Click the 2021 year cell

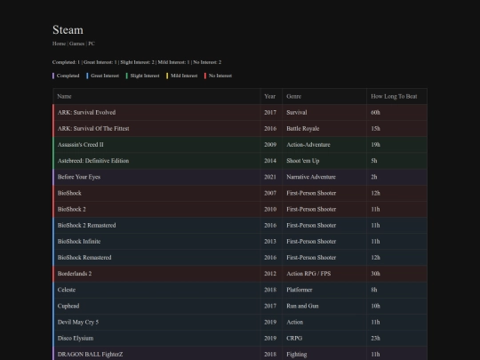pyautogui.click(x=270, y=177)
